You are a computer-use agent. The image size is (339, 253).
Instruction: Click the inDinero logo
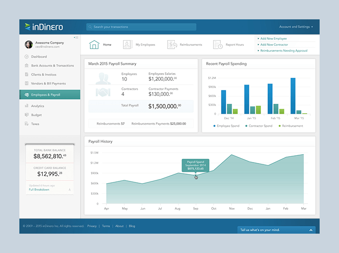pos(44,27)
